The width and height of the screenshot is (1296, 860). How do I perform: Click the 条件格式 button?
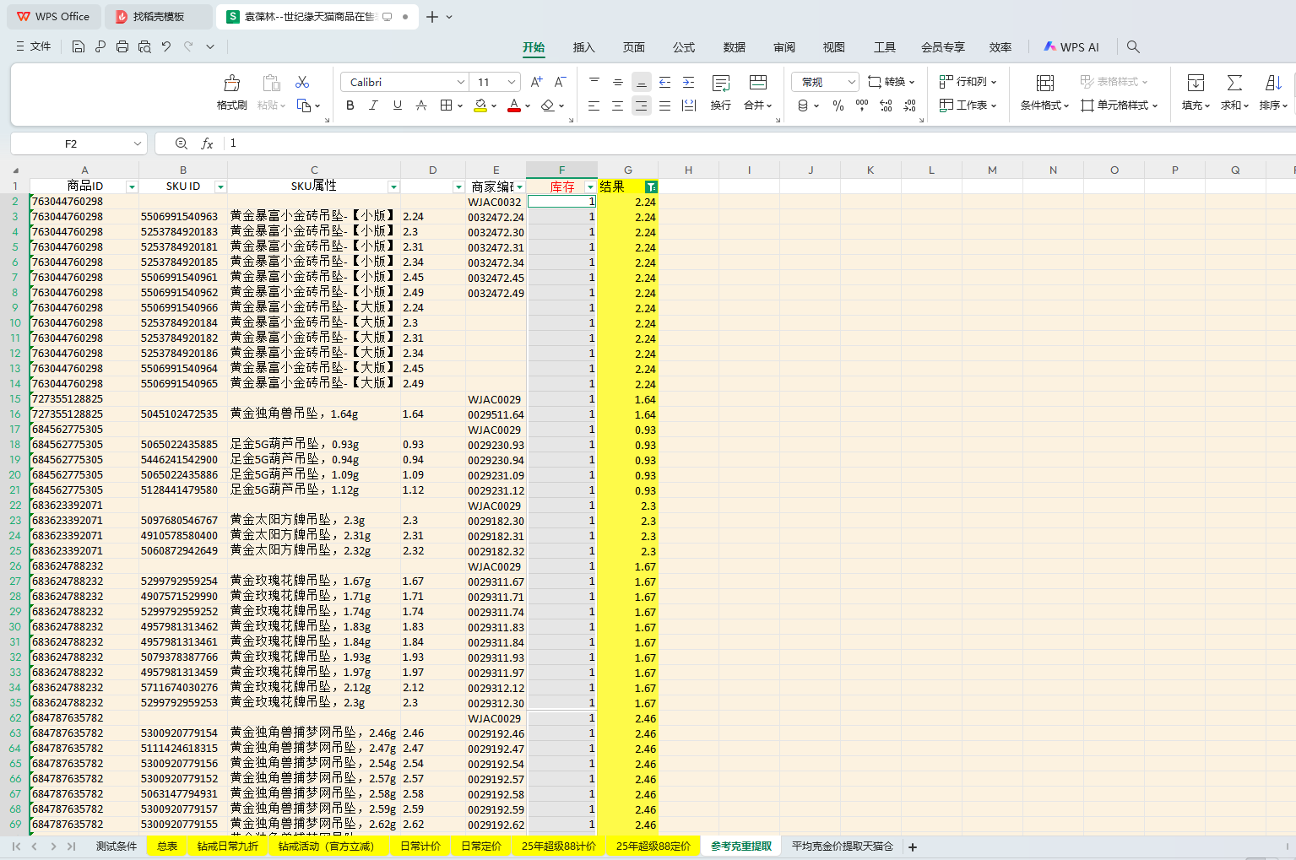(1044, 91)
